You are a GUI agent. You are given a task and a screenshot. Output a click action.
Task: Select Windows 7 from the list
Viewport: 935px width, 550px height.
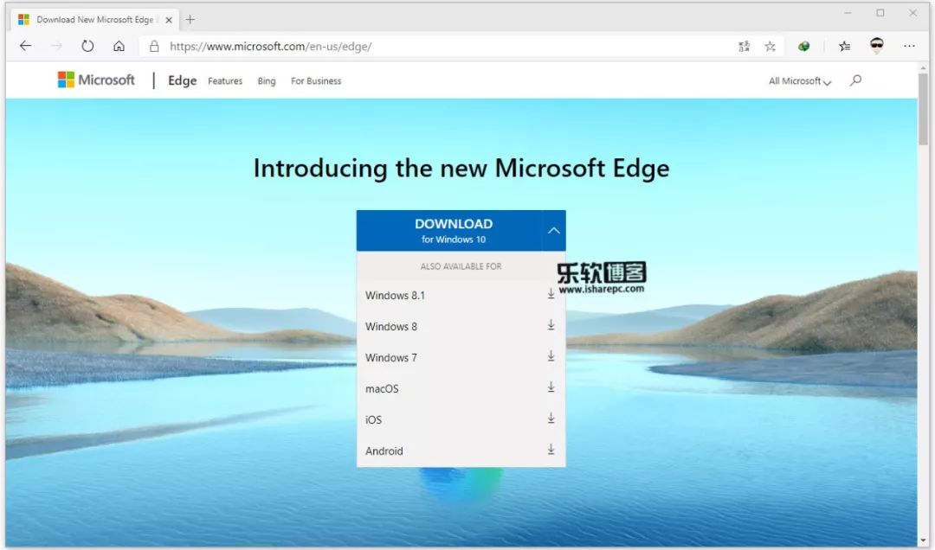[x=461, y=357]
